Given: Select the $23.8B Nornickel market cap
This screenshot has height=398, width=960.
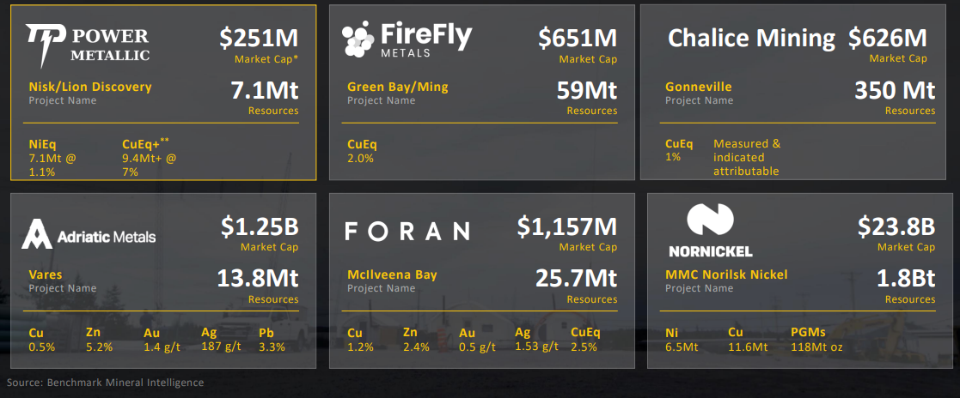Looking at the screenshot, I should click(896, 226).
